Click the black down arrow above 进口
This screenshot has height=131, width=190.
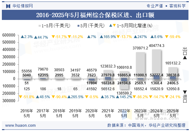tap(185, 92)
